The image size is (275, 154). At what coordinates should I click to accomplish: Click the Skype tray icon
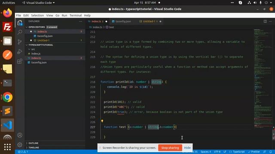coord(240,3)
